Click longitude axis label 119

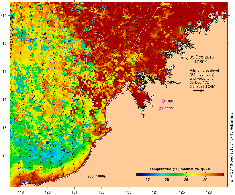click(21, 192)
